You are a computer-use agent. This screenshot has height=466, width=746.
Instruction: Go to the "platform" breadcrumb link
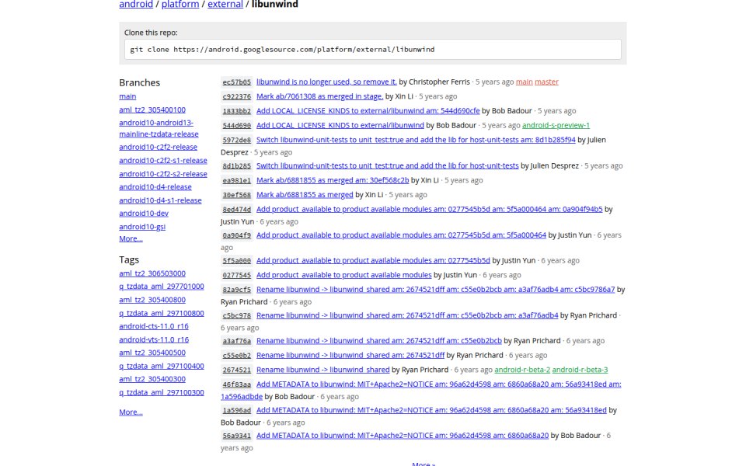180,5
